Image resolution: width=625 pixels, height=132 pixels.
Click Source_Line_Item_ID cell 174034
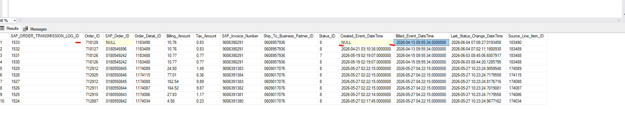[527, 101]
